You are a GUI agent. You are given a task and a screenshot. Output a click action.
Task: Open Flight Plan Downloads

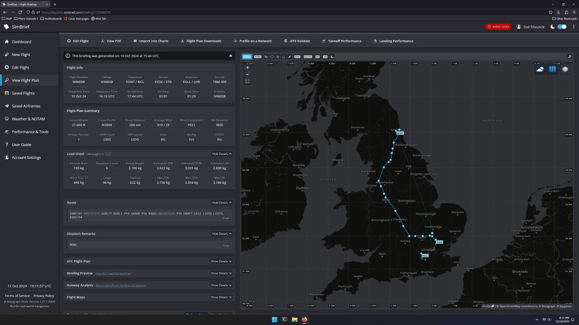(201, 41)
